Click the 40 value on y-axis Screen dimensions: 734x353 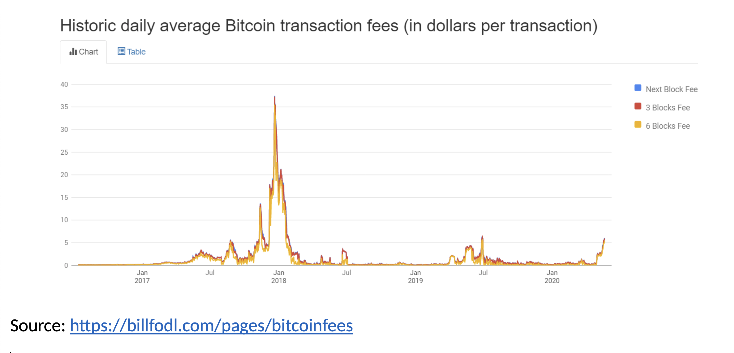click(x=64, y=84)
